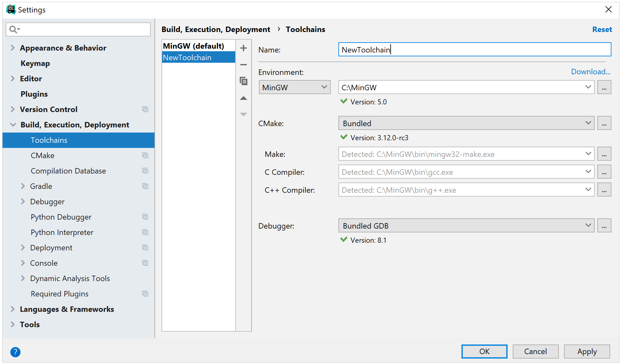Expand the Editor section
622x364 pixels.
coord(12,78)
